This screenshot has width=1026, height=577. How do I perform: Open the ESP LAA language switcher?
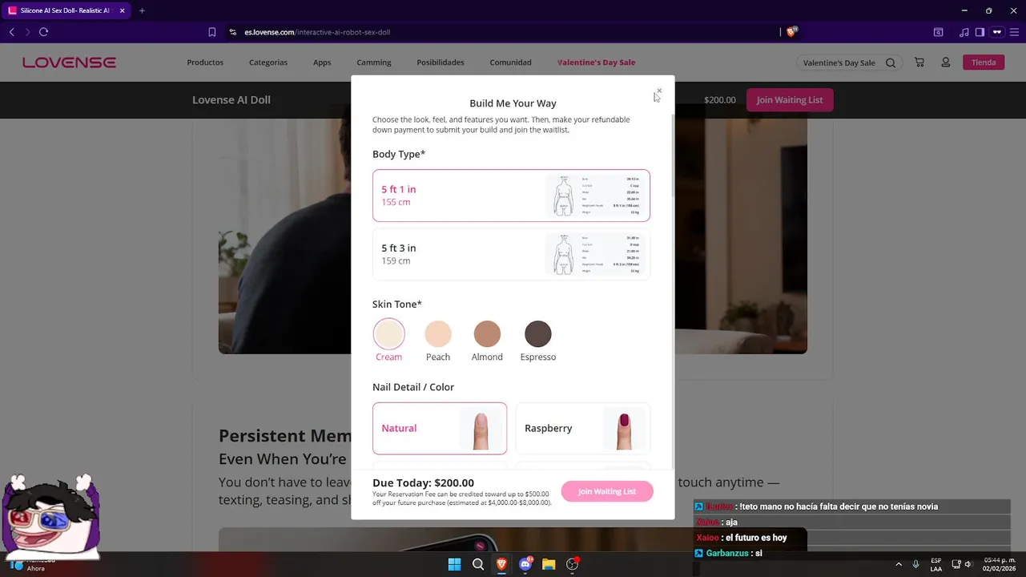point(936,564)
